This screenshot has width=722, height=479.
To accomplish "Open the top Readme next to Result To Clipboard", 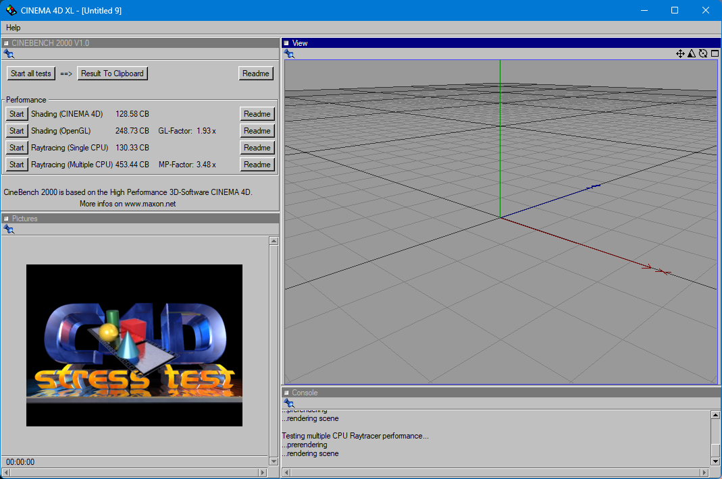I will pyautogui.click(x=255, y=74).
